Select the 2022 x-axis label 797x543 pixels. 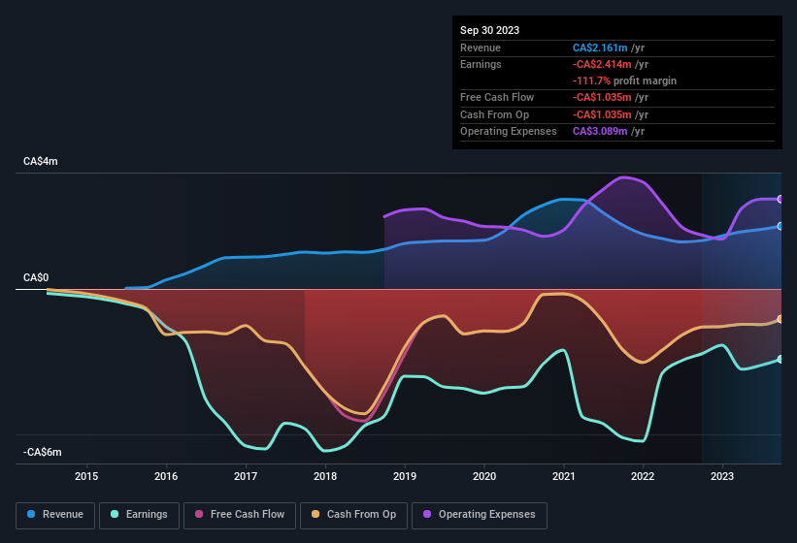643,476
